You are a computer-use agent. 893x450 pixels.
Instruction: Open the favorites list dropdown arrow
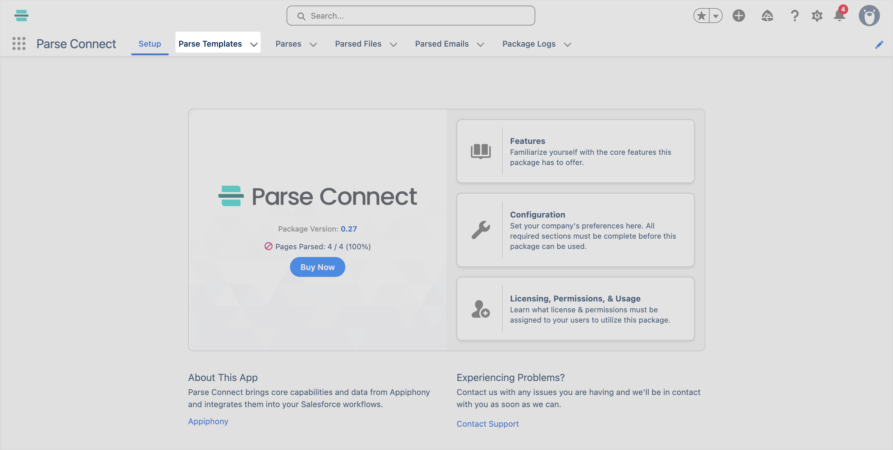pos(716,16)
